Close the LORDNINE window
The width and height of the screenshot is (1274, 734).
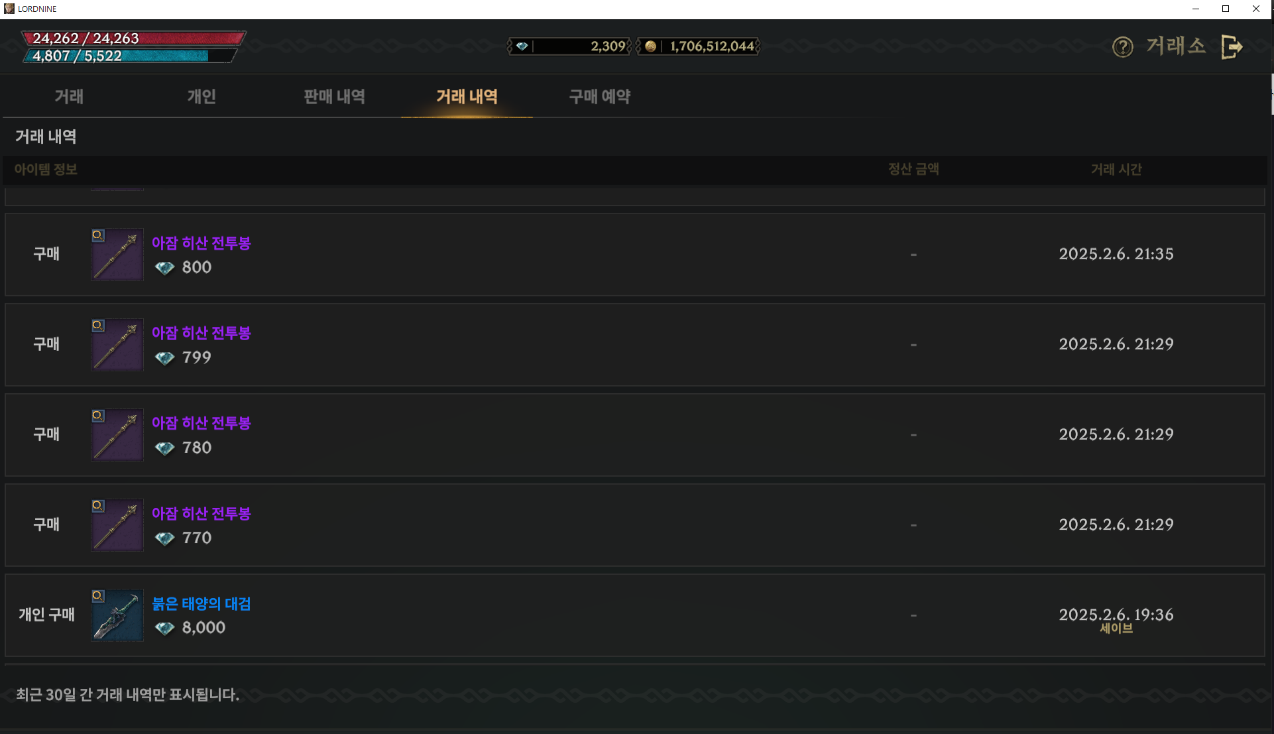tap(1256, 9)
